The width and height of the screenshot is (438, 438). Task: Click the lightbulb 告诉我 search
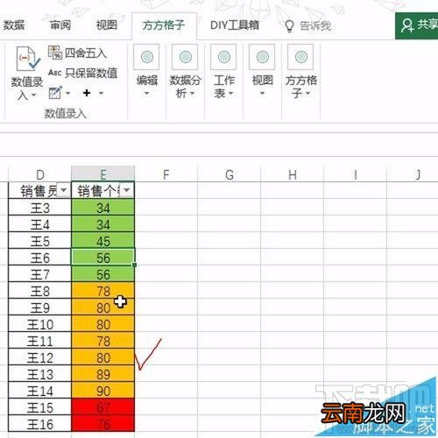[x=308, y=26]
